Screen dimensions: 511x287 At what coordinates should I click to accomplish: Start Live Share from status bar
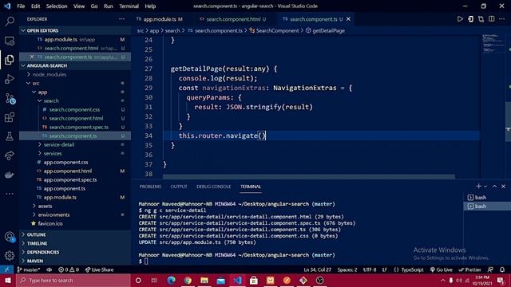[99, 269]
